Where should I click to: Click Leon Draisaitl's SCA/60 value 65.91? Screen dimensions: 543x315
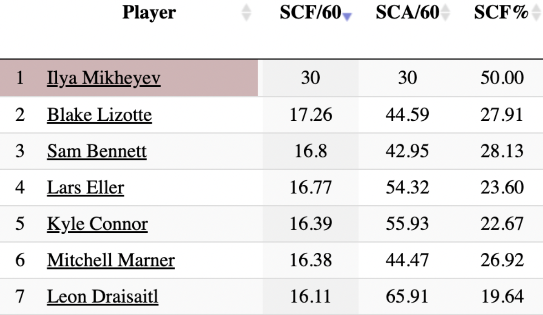click(407, 297)
